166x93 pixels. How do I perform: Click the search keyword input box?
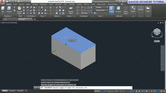[x=104, y=2]
